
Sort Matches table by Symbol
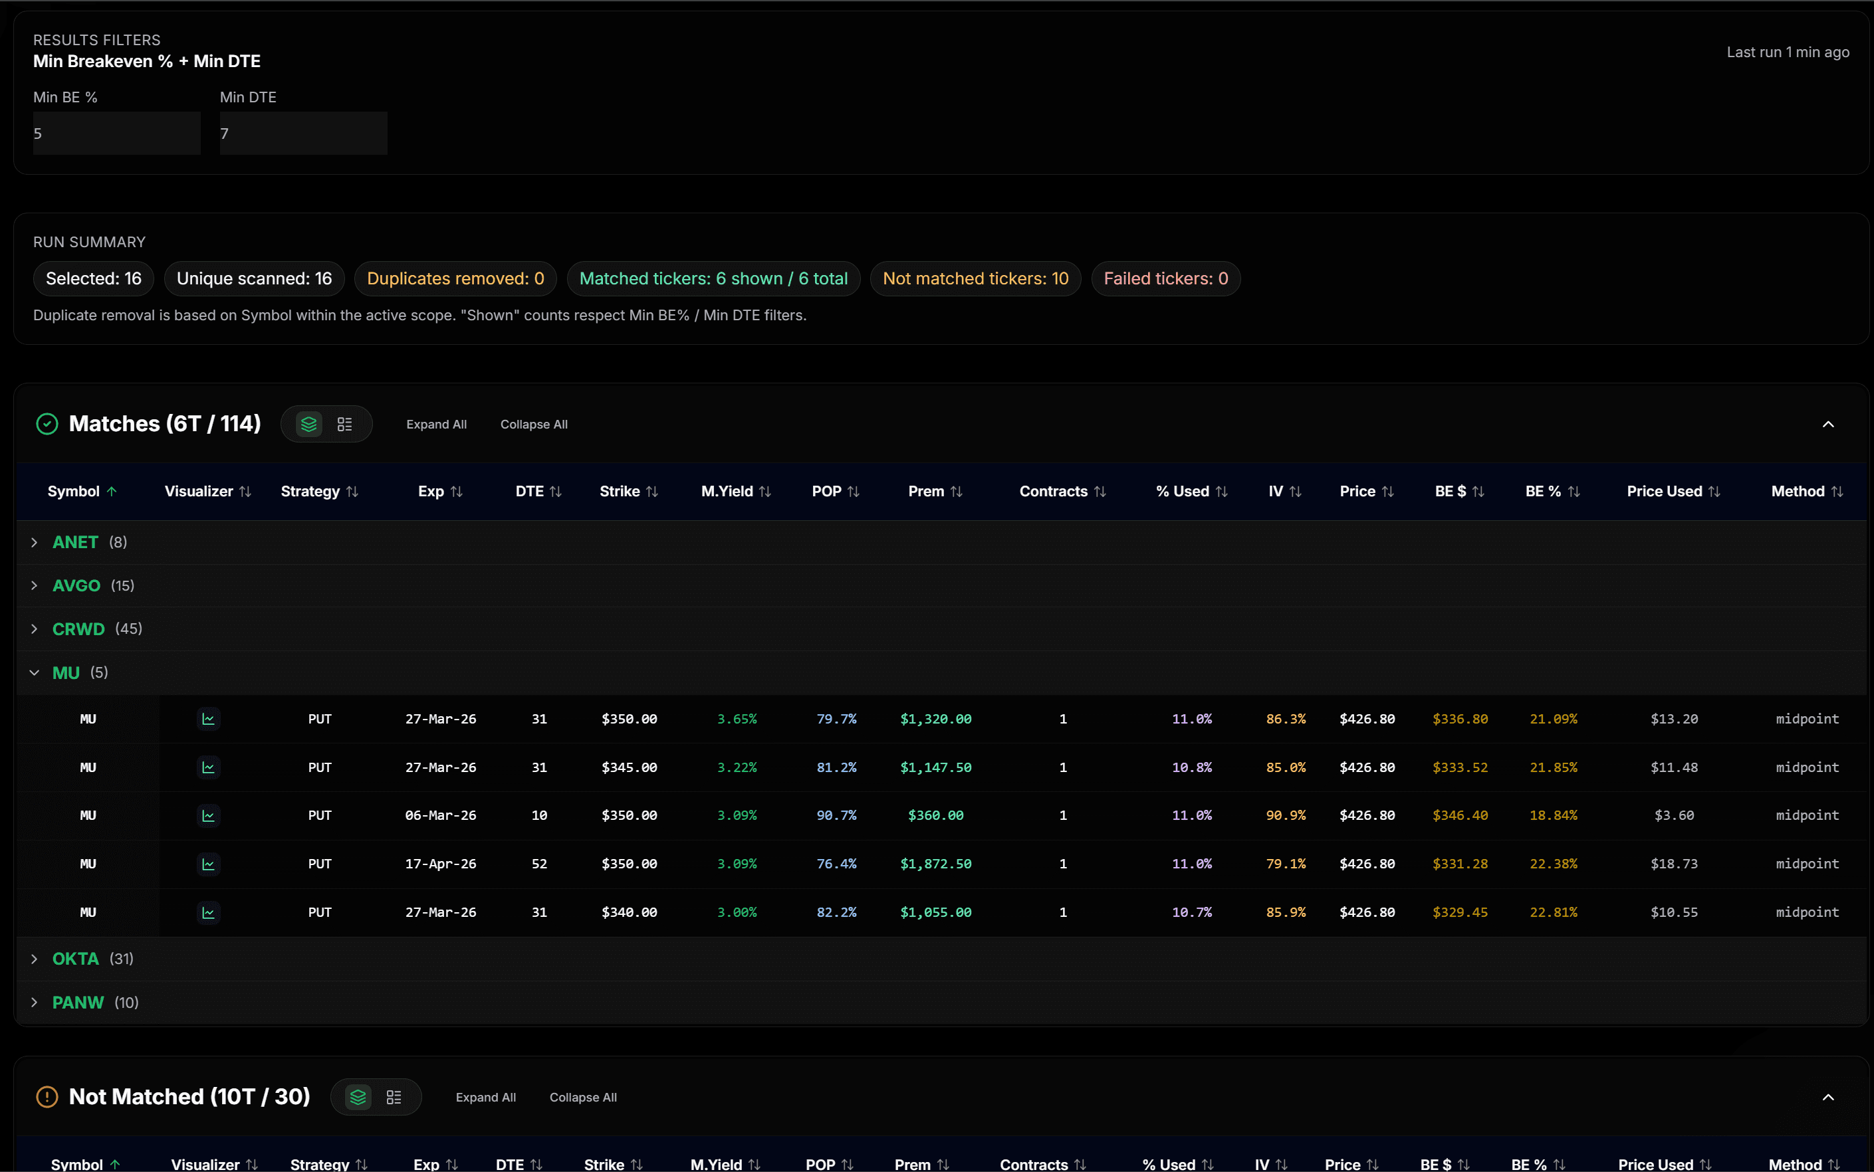82,492
